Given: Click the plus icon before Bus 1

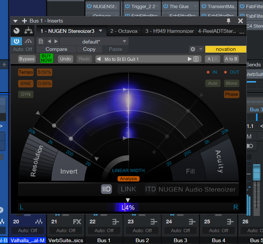Looking at the screenshot, I should pyautogui.click(x=25, y=21).
